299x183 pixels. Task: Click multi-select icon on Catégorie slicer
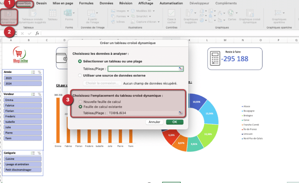pos(33,153)
